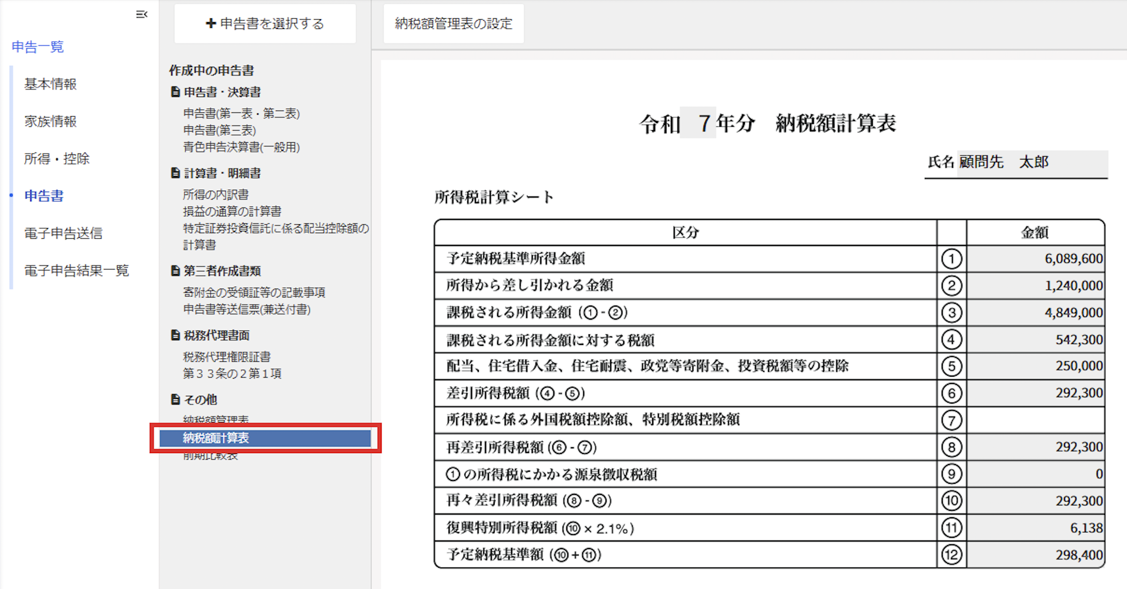Viewport: 1127px width, 589px height.
Task: Click the document icon beside 第三者作成書類
Action: 176,271
